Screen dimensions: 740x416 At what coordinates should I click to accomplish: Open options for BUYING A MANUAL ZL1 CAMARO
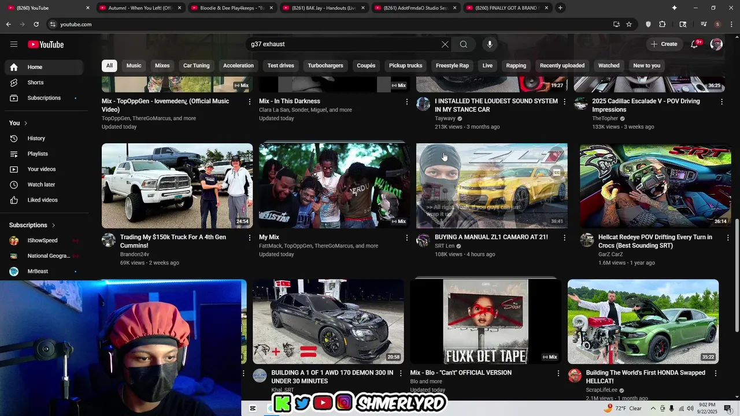coord(564,237)
